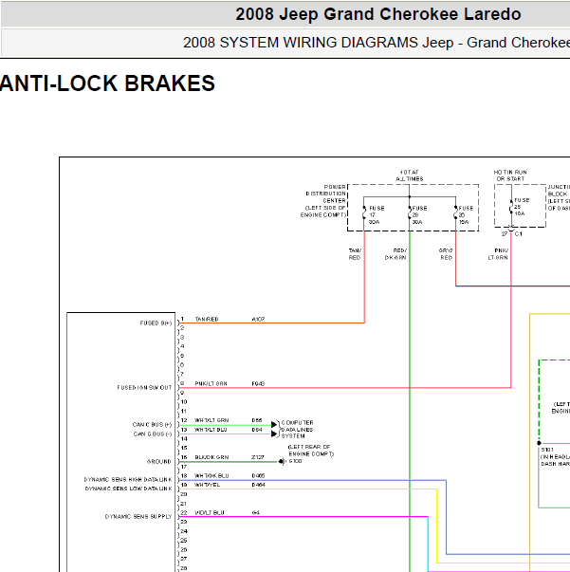
Task: Click the Fuse 25 10A symbol in junction block
Action: [511, 207]
